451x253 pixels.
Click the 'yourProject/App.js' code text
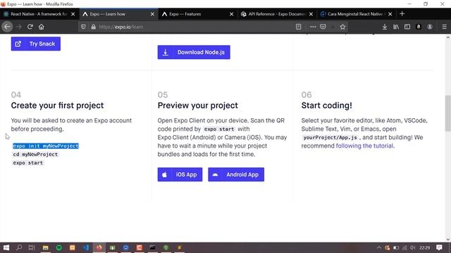coord(330,138)
